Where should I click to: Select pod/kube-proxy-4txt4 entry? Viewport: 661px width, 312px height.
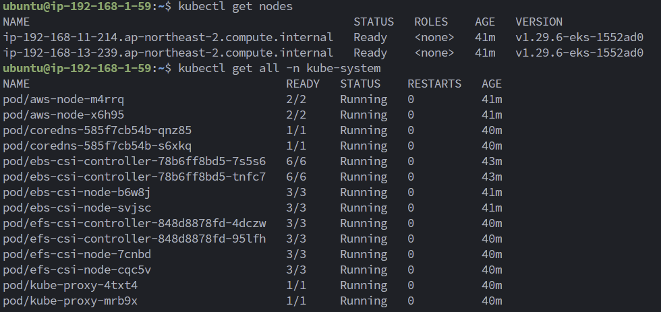pyautogui.click(x=70, y=285)
